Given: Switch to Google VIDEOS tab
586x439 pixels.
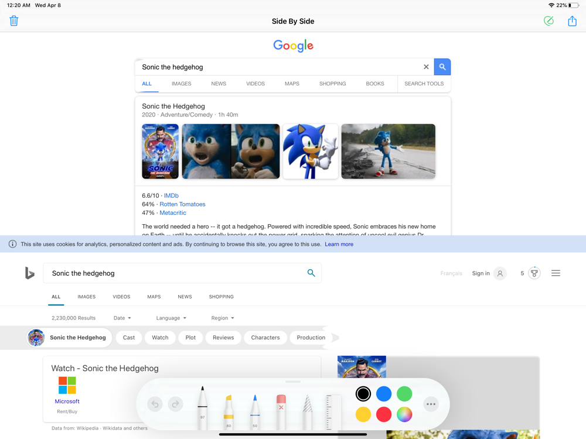Looking at the screenshot, I should pos(255,84).
